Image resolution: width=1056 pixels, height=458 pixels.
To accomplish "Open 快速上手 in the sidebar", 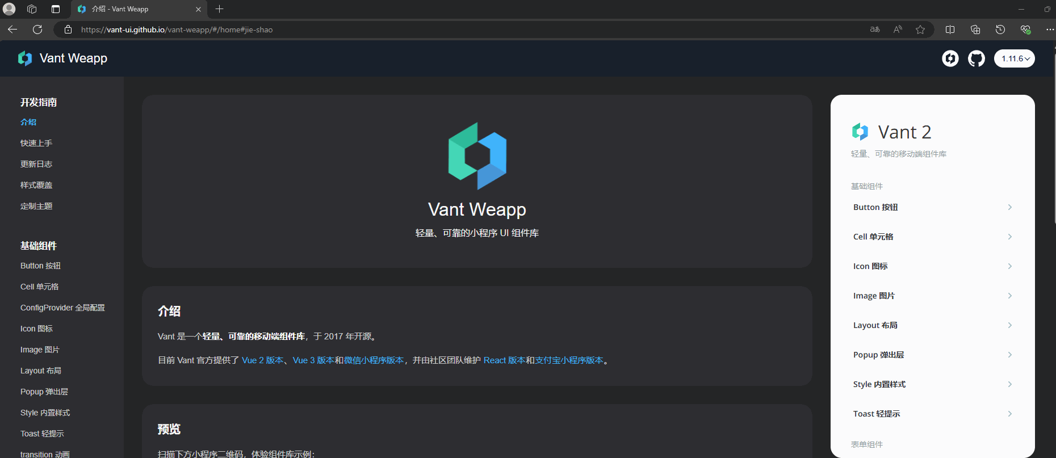I will (x=36, y=143).
